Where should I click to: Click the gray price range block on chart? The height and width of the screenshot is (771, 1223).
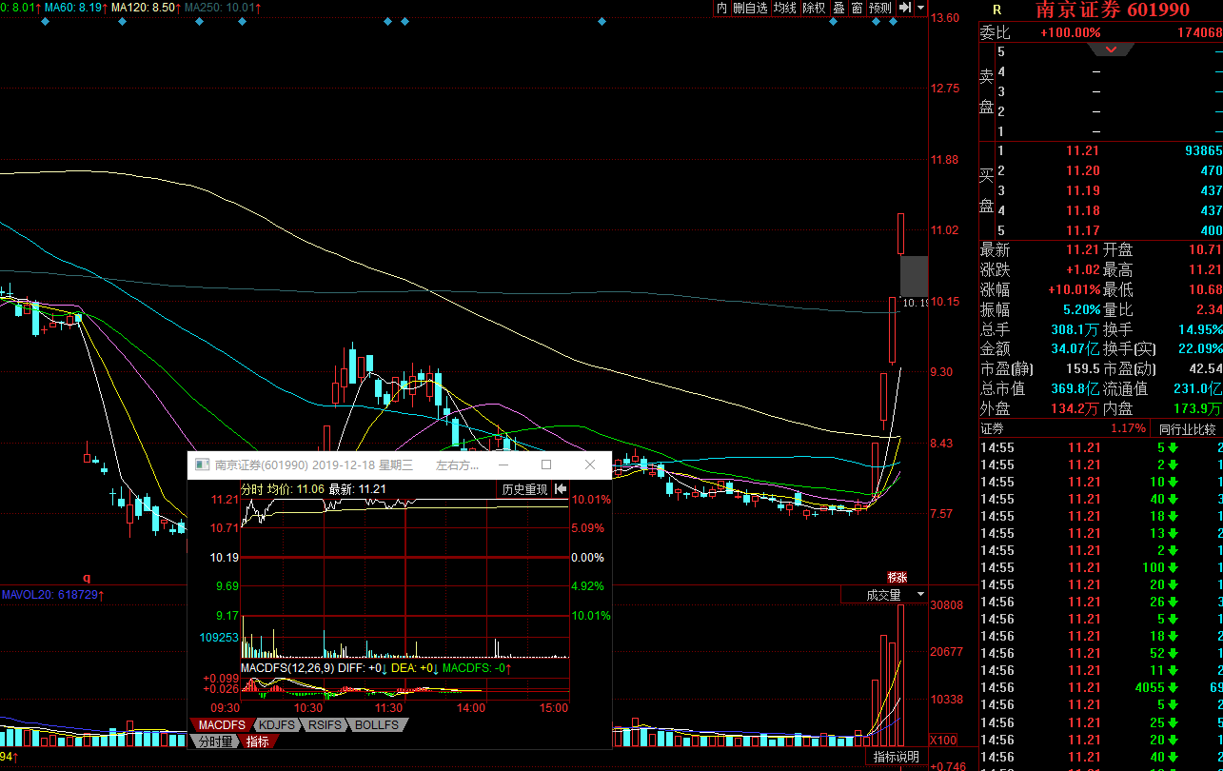tap(914, 275)
